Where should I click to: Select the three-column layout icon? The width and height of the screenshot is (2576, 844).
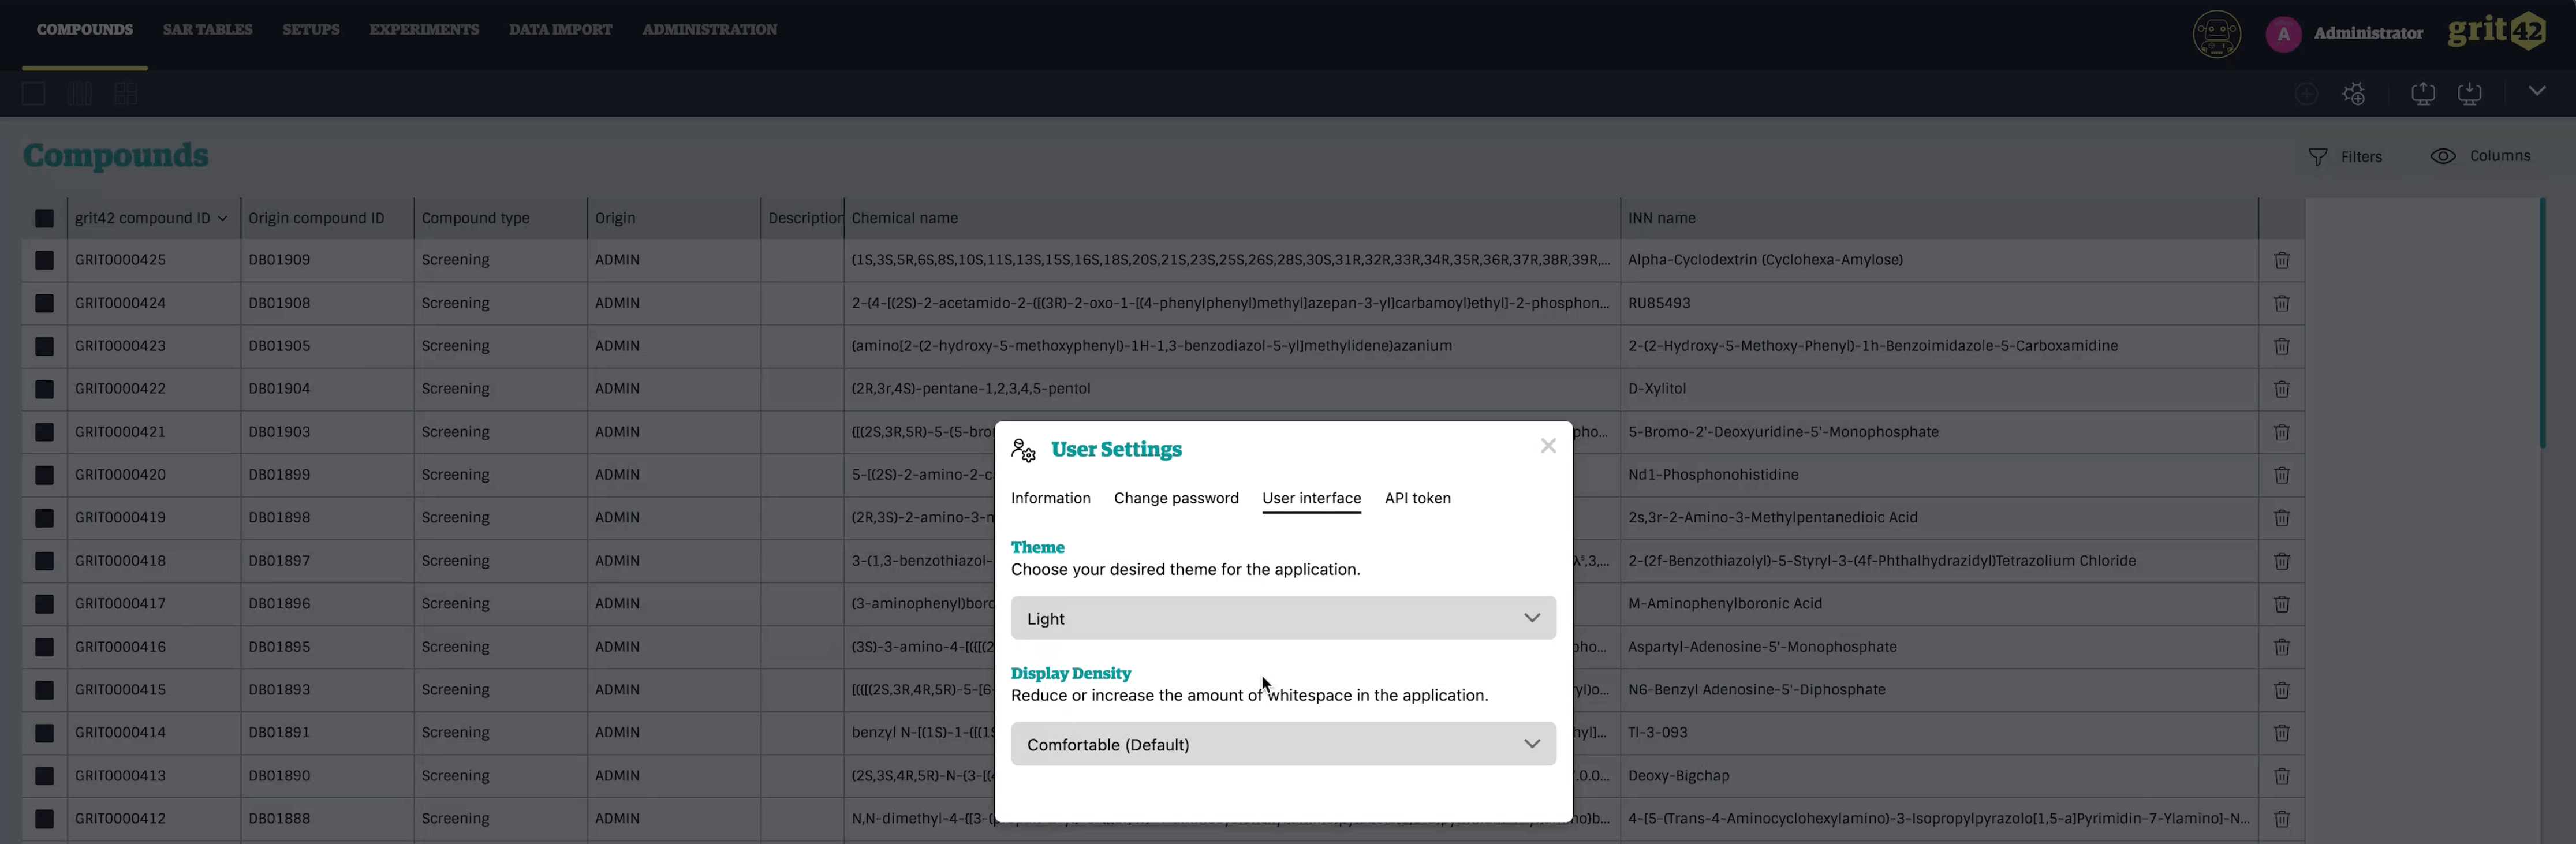click(x=80, y=94)
